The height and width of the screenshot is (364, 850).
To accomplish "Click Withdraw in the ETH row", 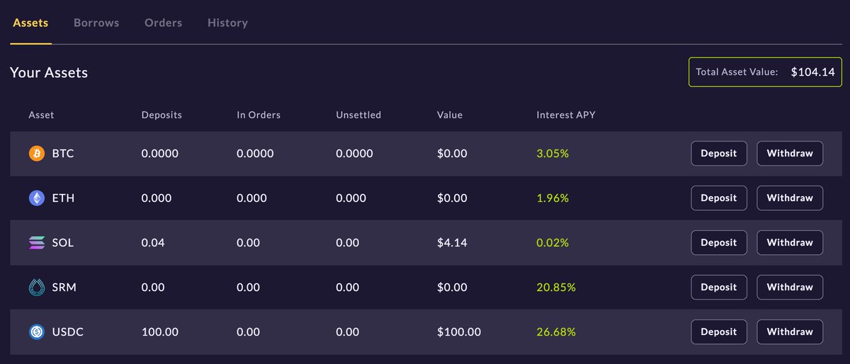I will [x=790, y=198].
